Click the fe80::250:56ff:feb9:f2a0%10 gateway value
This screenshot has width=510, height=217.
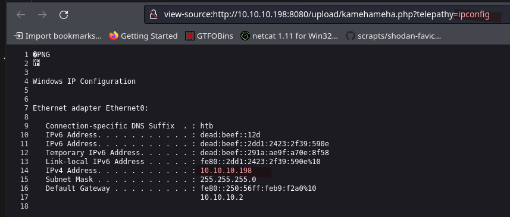(x=258, y=188)
